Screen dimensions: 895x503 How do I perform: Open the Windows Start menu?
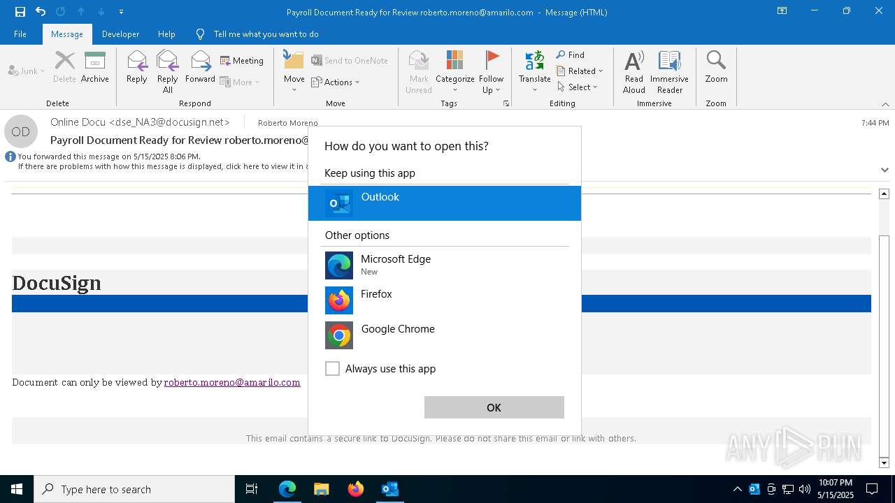(17, 489)
